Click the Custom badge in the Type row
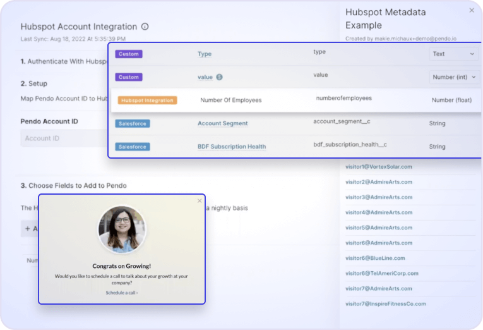Image resolution: width=483 pixels, height=330 pixels. [129, 54]
